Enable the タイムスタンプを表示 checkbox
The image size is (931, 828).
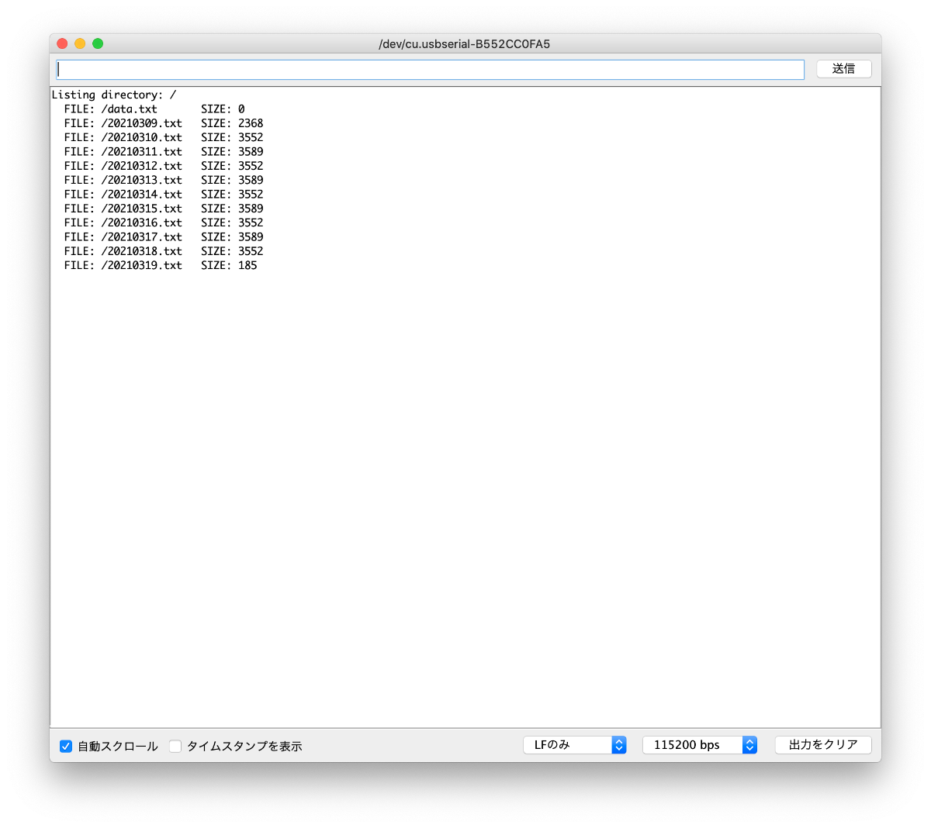click(175, 746)
